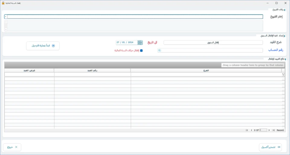The width and height of the screenshot is (290, 155).
Task: Click the magnifier icon in the account field
Action: tap(159, 50)
